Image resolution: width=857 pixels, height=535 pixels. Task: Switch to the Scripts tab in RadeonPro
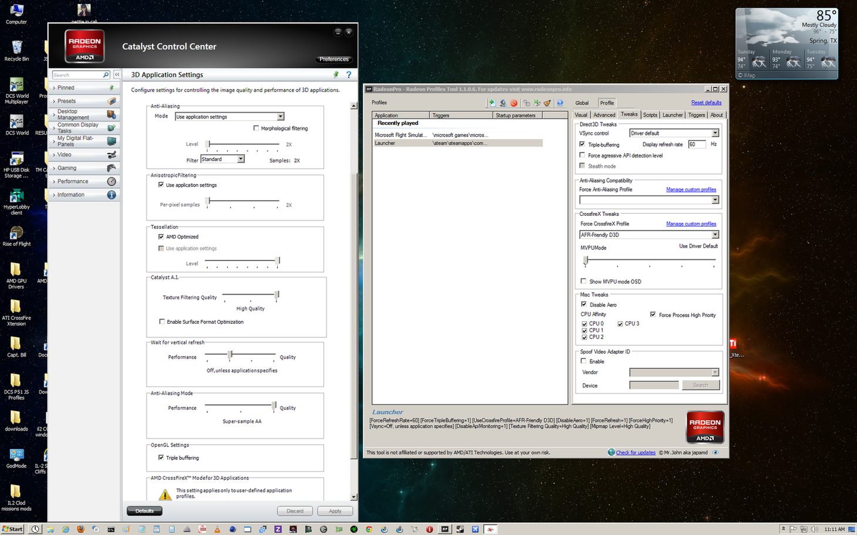pos(650,115)
